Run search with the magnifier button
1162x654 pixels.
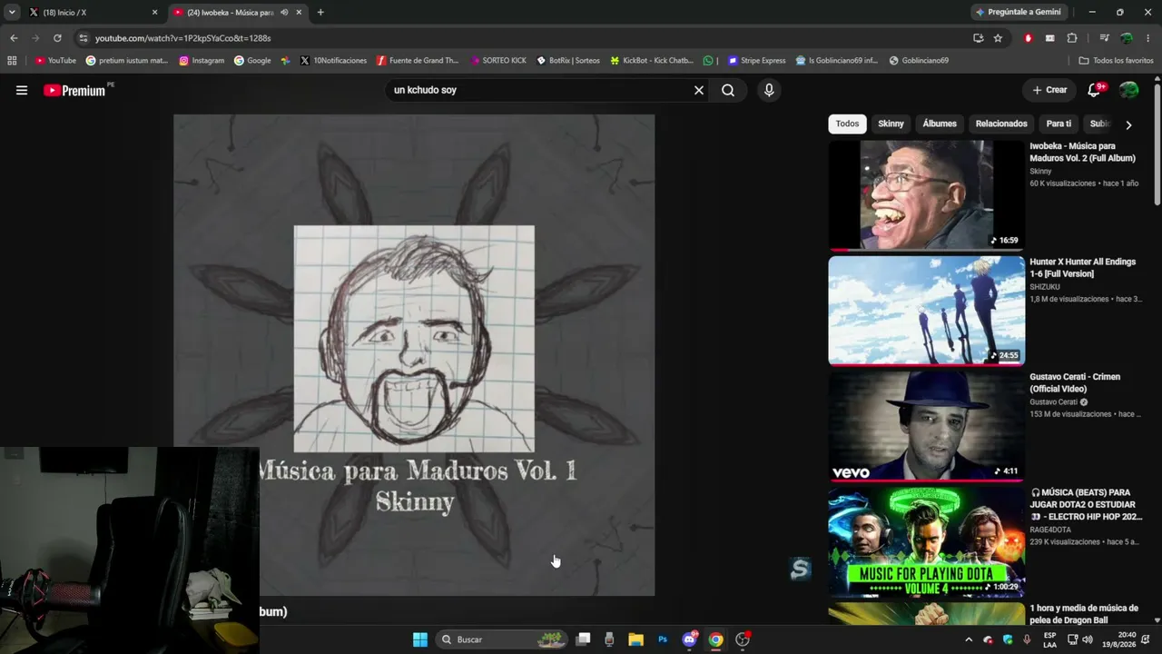pyautogui.click(x=728, y=90)
